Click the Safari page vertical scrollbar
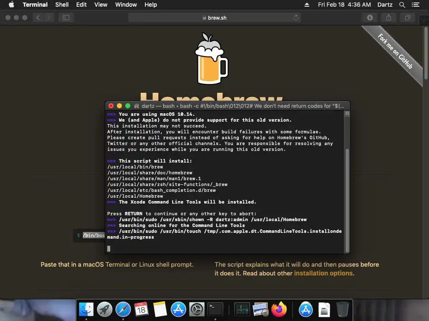Screen dimensions: 429x321 tap(426, 52)
